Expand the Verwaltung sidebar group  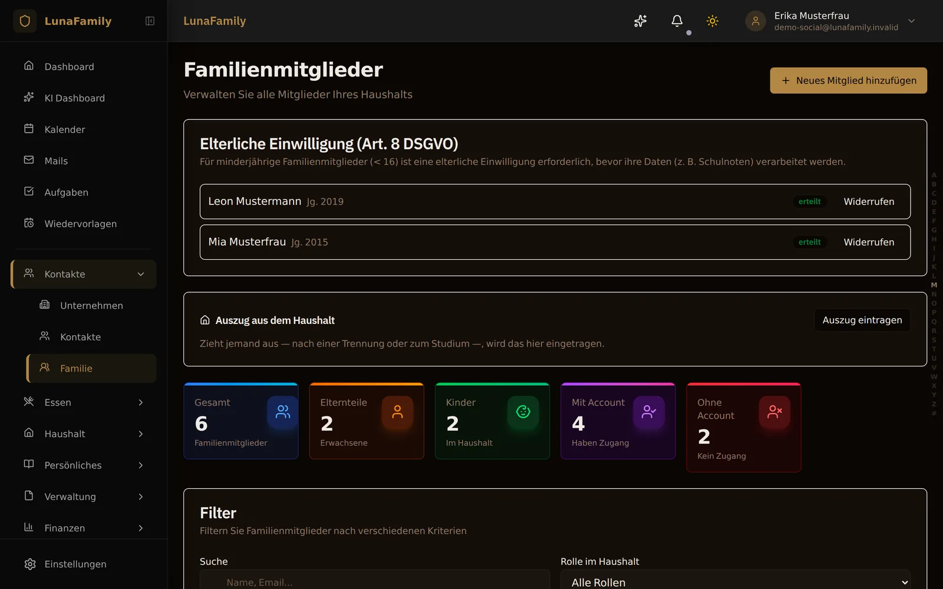coord(84,497)
